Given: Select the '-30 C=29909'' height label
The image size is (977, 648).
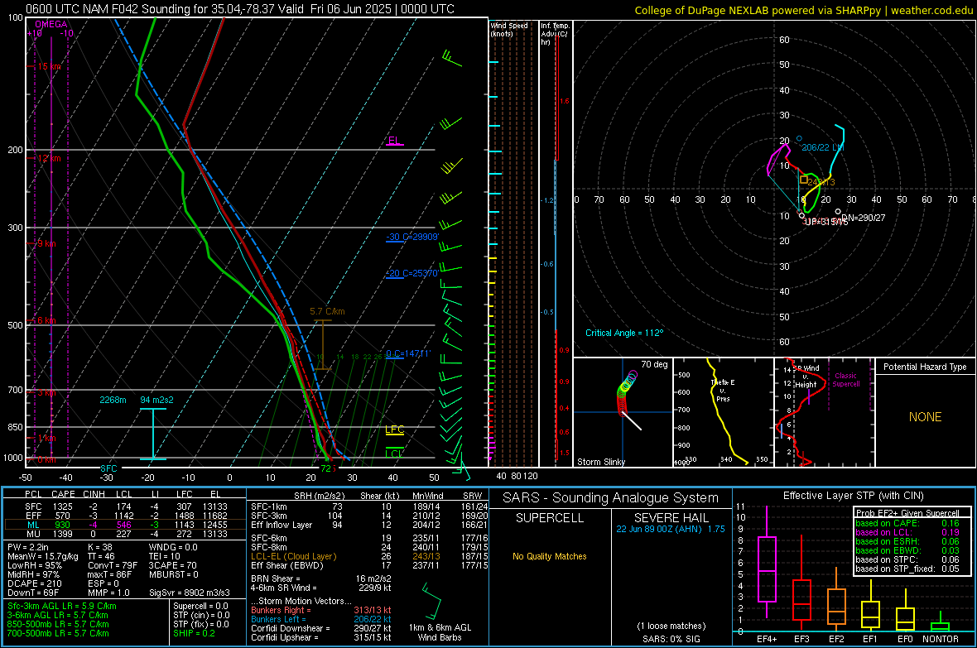Looking at the screenshot, I should 412,237.
